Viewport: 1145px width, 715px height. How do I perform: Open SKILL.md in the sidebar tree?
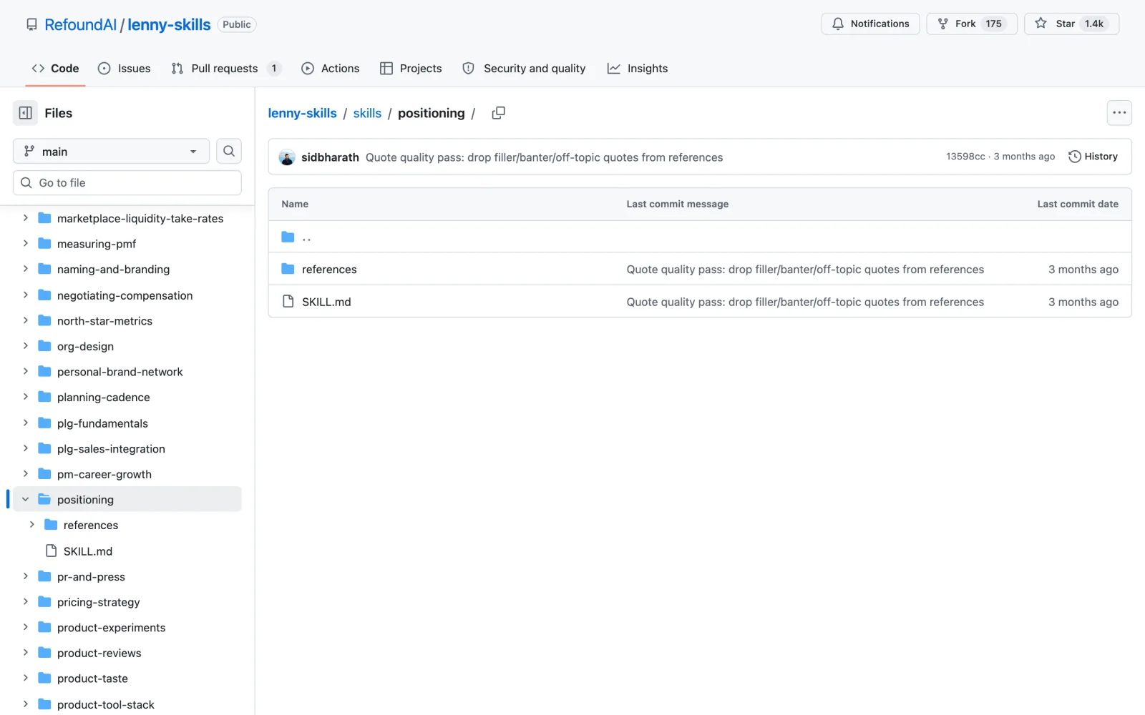(x=88, y=551)
